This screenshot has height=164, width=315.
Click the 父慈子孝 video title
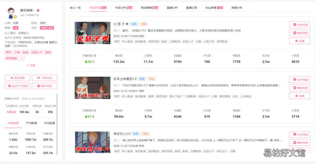(x=121, y=24)
